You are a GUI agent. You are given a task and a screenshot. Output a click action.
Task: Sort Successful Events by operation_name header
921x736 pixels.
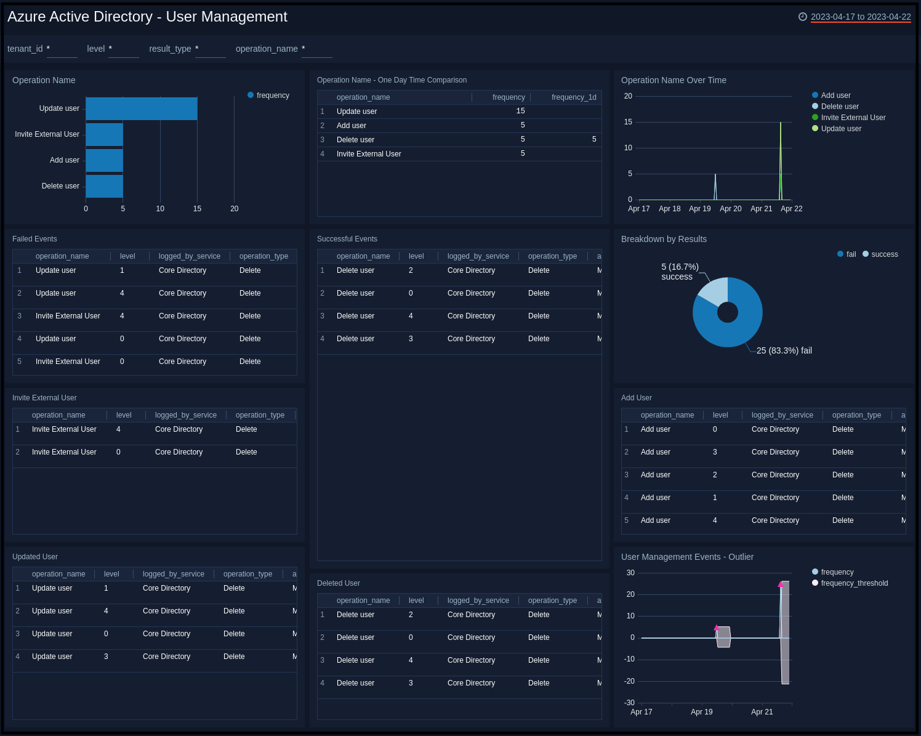[x=363, y=256]
